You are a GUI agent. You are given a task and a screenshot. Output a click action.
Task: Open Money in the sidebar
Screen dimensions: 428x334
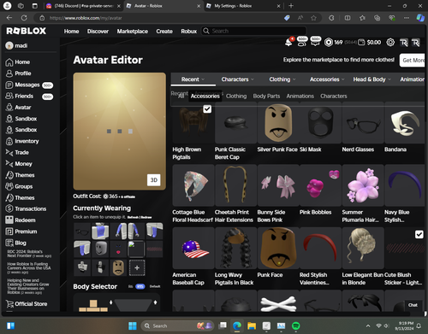pyautogui.click(x=19, y=164)
